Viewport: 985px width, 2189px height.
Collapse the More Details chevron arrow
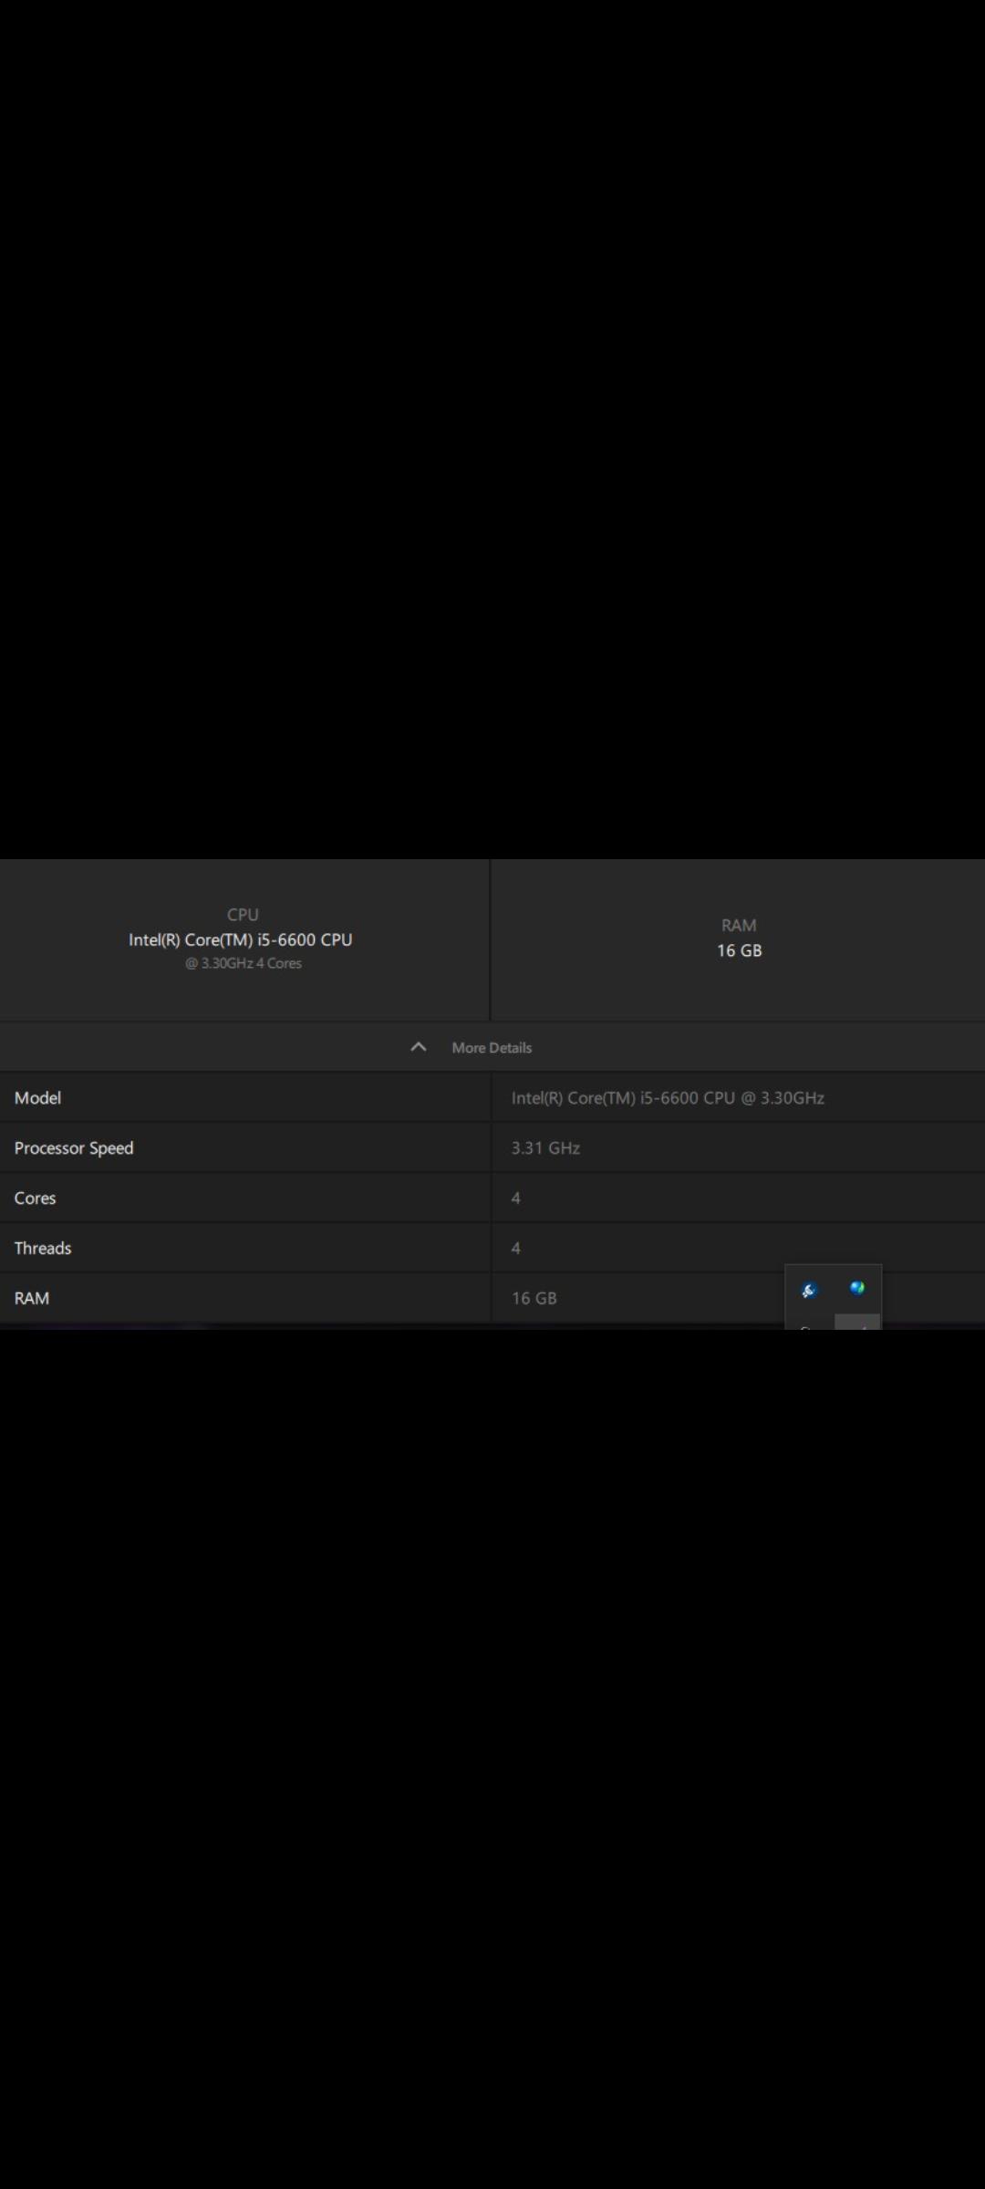pyautogui.click(x=419, y=1047)
